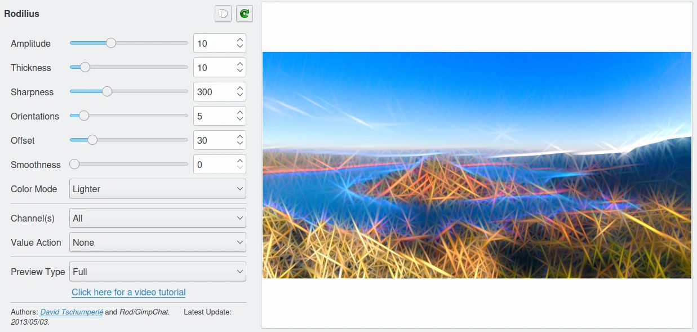Decrease Orientations using the down stepper
Viewport: 697px width, 332px height.
(x=240, y=119)
